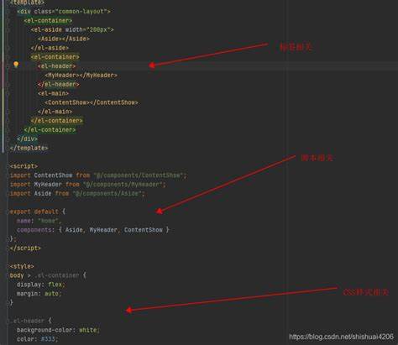Click the closing </el-header> tag
Screen dimensions: 398x345
59,84
